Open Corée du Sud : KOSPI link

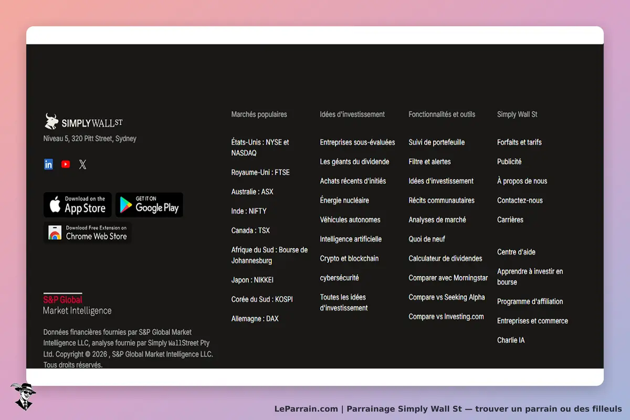pyautogui.click(x=262, y=299)
